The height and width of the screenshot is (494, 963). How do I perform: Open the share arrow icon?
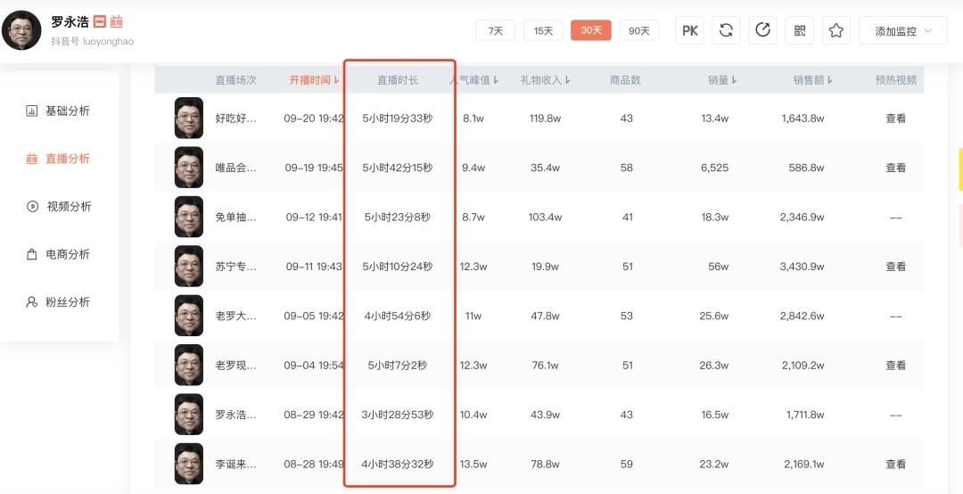(x=762, y=30)
